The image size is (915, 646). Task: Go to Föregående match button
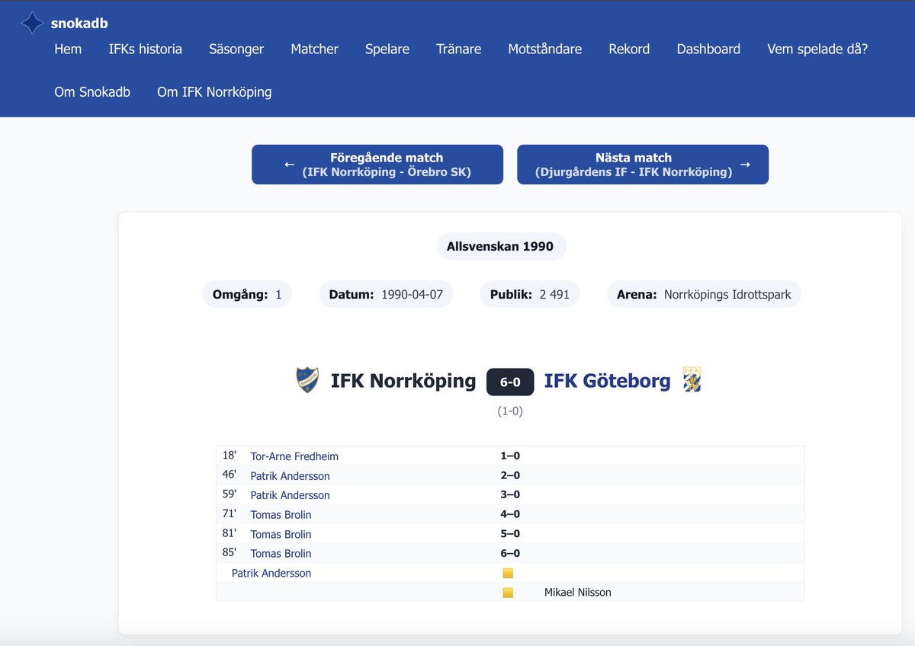(377, 165)
